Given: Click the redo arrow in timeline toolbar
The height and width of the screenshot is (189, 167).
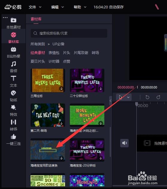Looking at the screenshot, I should pos(158,97).
